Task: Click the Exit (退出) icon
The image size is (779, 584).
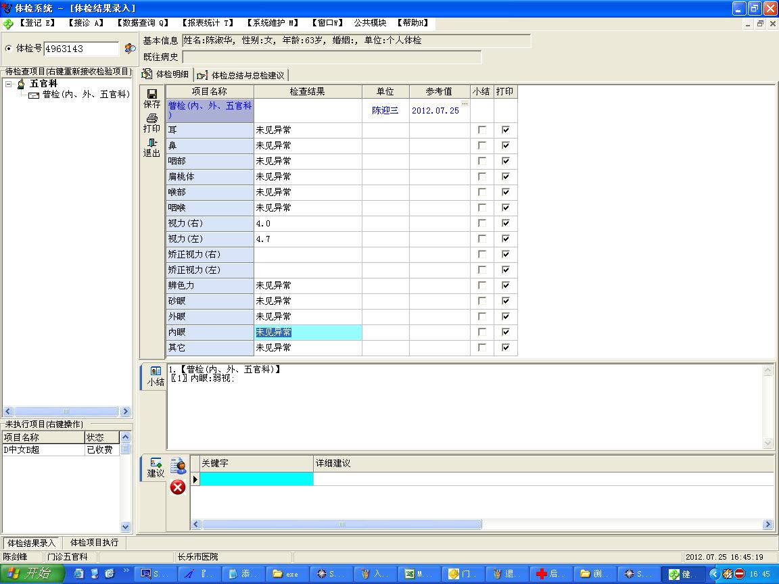Action: click(152, 143)
